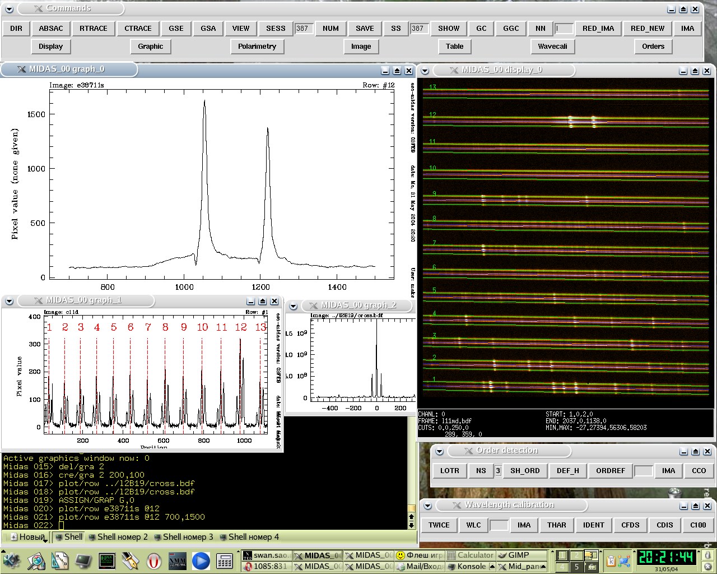Image resolution: width=717 pixels, height=574 pixels.
Task: Open the KDE K menu launcher
Action: coord(11,561)
